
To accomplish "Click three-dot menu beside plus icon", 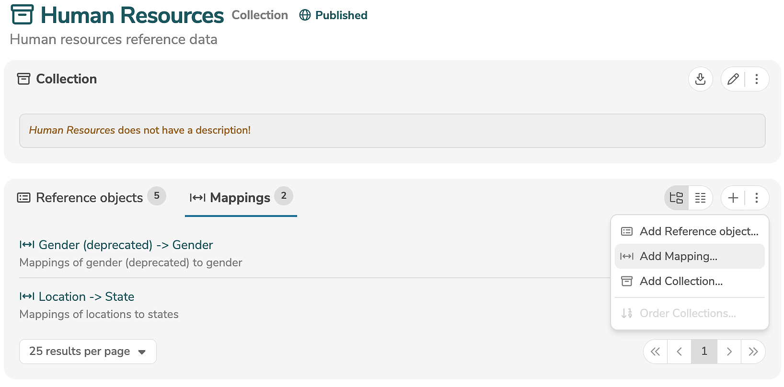I will click(x=757, y=198).
